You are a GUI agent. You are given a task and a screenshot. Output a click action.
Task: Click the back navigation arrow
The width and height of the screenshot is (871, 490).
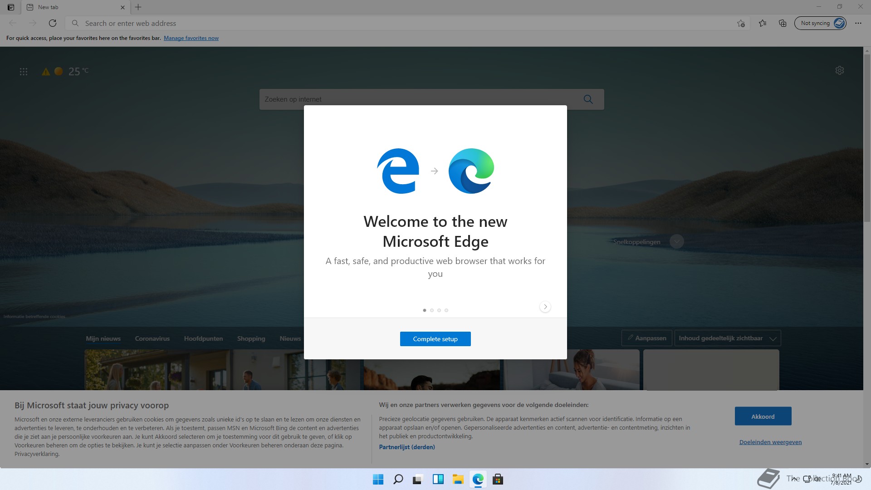coord(13,23)
